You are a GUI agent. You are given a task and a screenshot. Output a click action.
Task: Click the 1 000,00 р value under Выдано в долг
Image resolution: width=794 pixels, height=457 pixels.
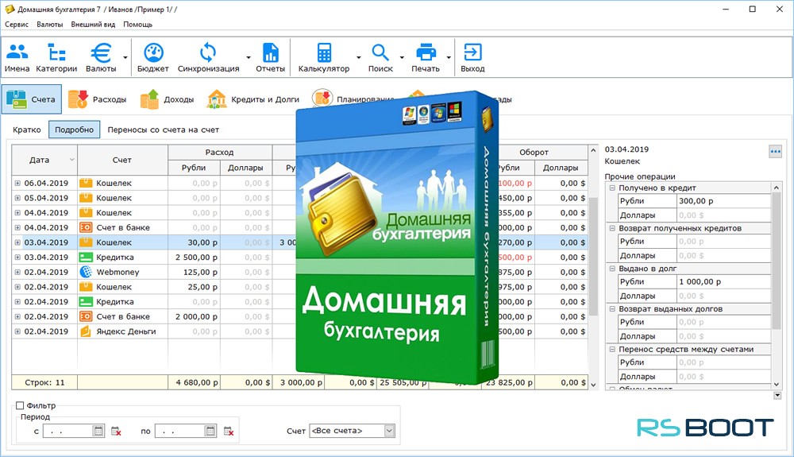pyautogui.click(x=723, y=281)
